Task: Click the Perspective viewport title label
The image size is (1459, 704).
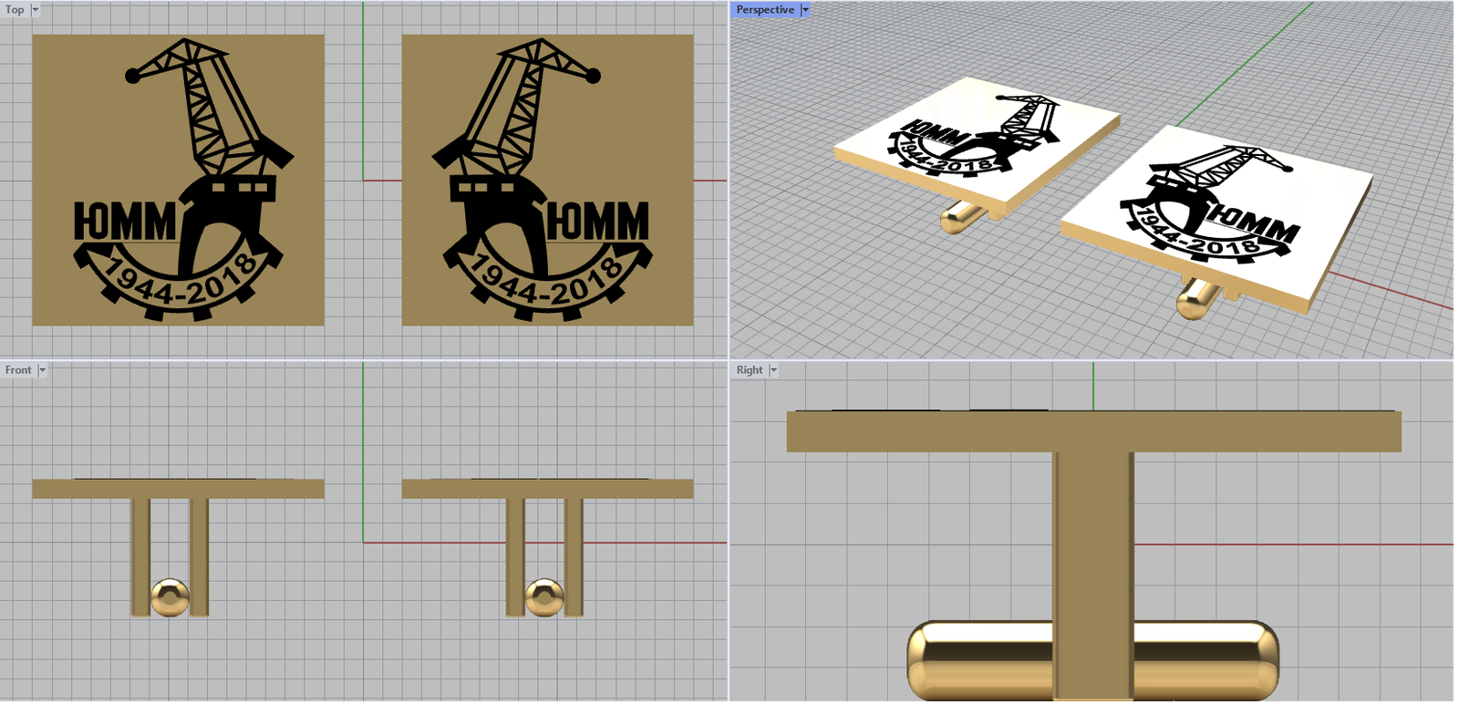Action: click(764, 10)
